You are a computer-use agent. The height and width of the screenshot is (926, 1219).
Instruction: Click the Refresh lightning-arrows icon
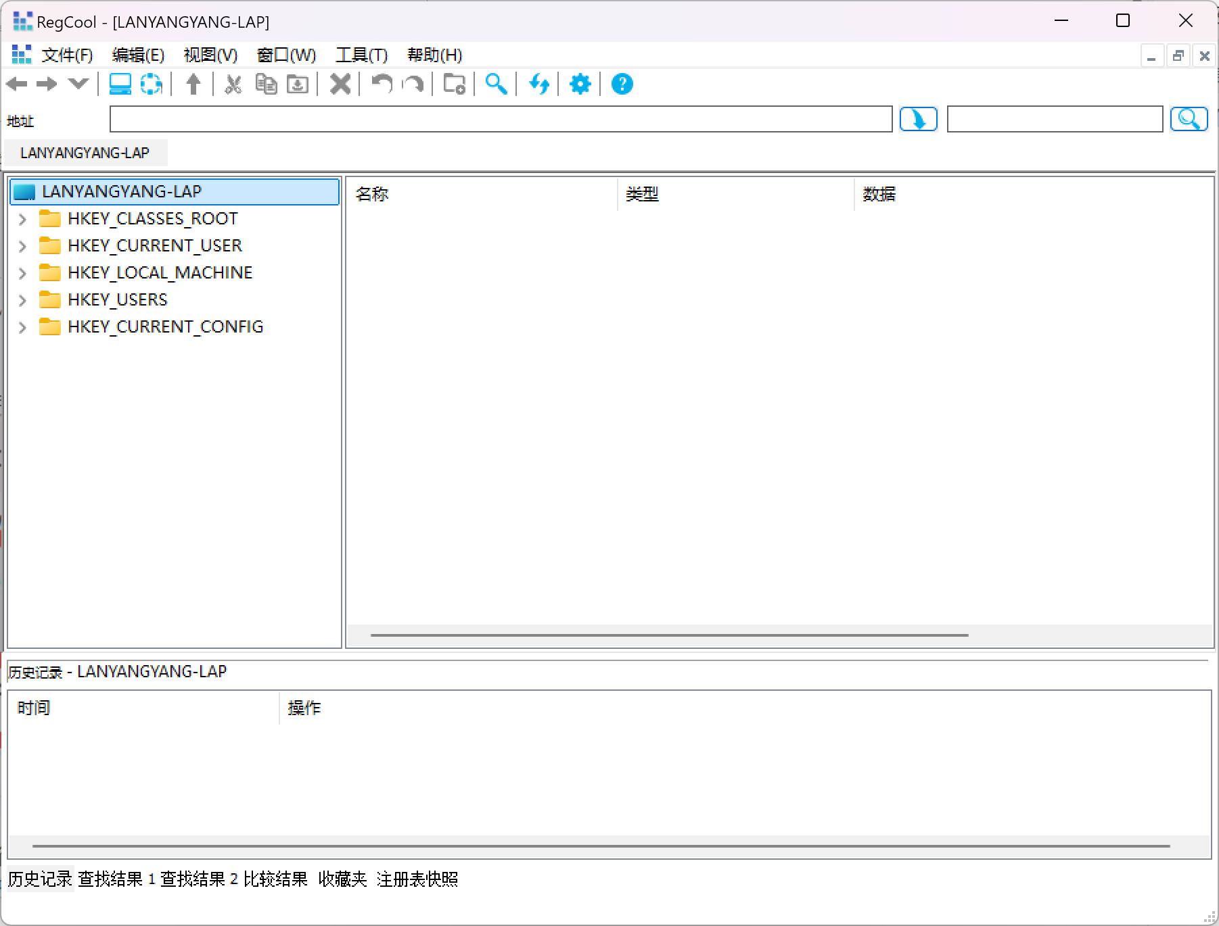(539, 84)
